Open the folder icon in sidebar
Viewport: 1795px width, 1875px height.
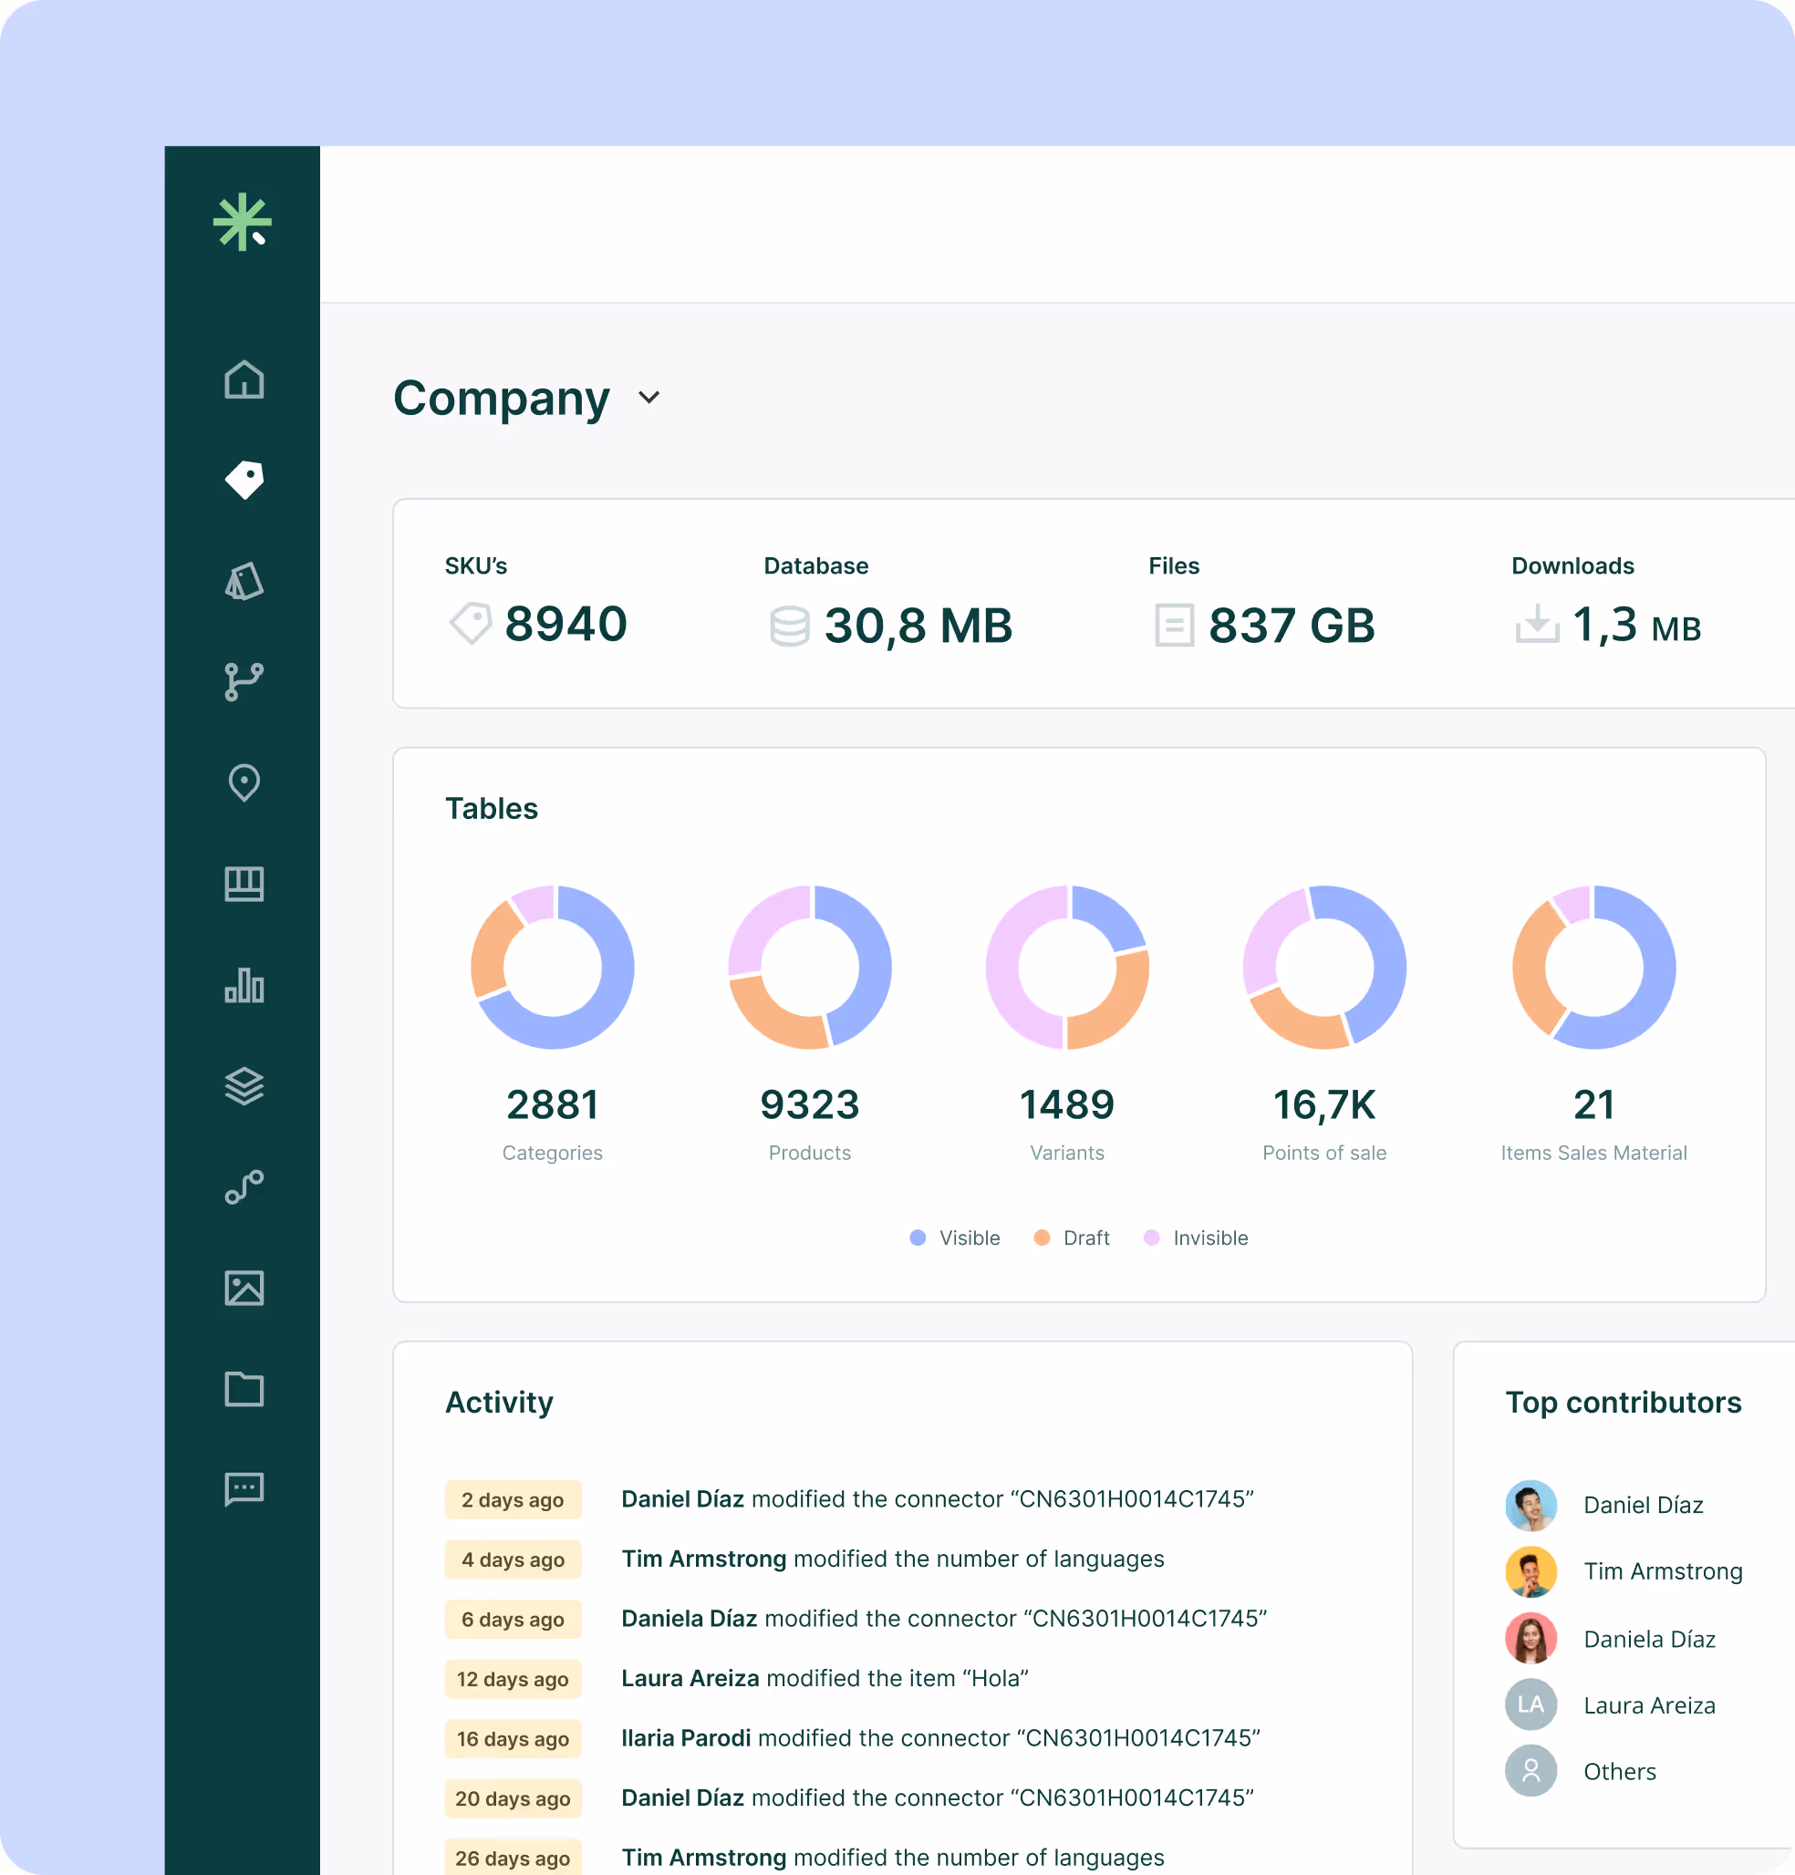244,1389
